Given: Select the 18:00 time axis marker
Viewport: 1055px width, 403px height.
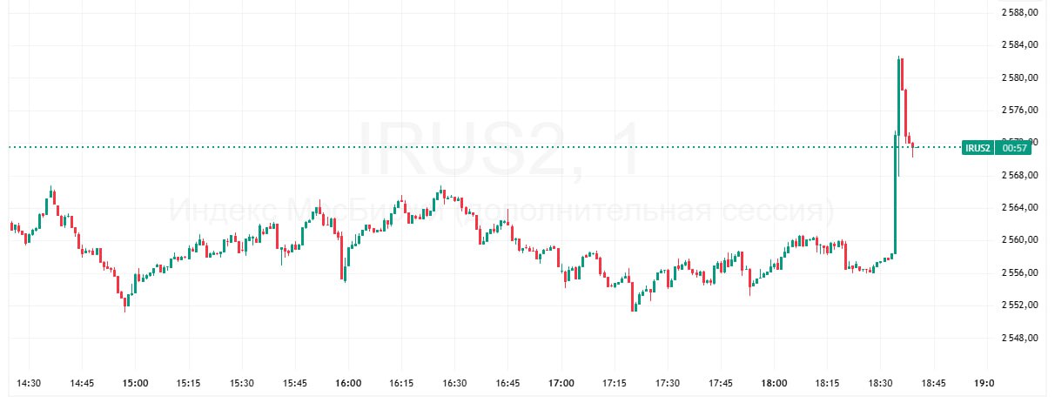Looking at the screenshot, I should 775,383.
